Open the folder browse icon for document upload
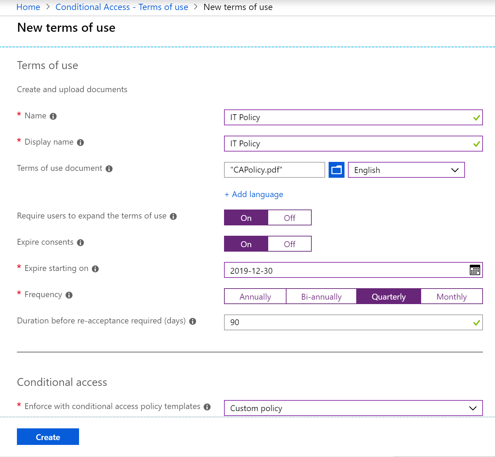Image resolution: width=495 pixels, height=457 pixels. [x=336, y=170]
